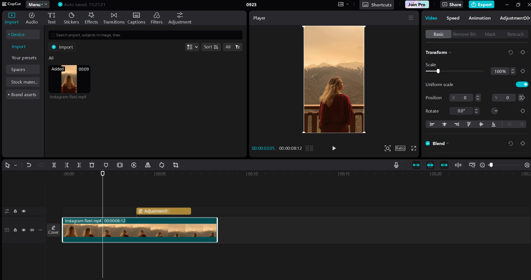531x280 pixels.
Task: Adjust the Scale percentage stepper
Action: 513,71
